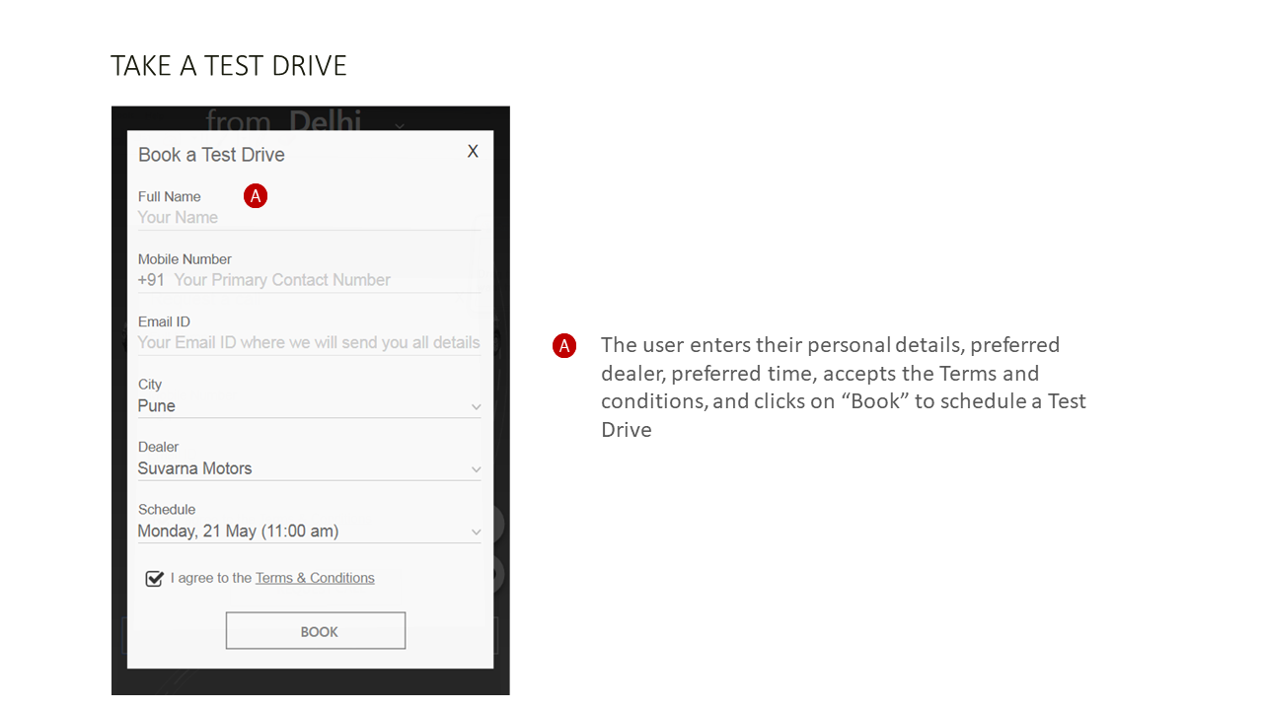Click the Dealer field chevron arrow

point(476,469)
